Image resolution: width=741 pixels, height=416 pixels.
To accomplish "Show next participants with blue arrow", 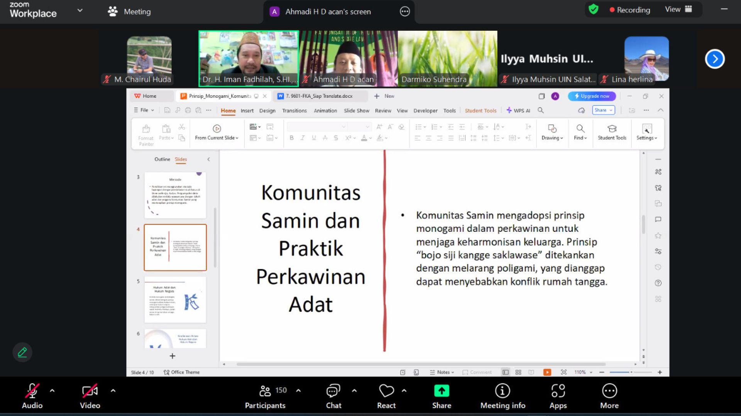I will [x=715, y=59].
